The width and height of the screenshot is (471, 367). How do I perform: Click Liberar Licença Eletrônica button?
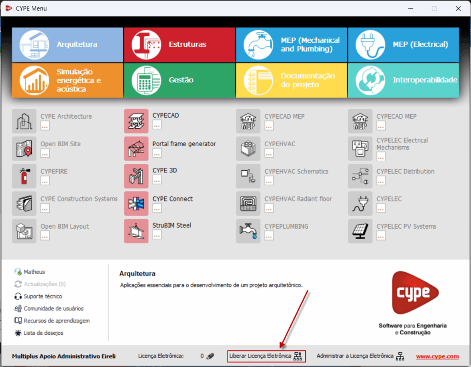click(x=266, y=356)
